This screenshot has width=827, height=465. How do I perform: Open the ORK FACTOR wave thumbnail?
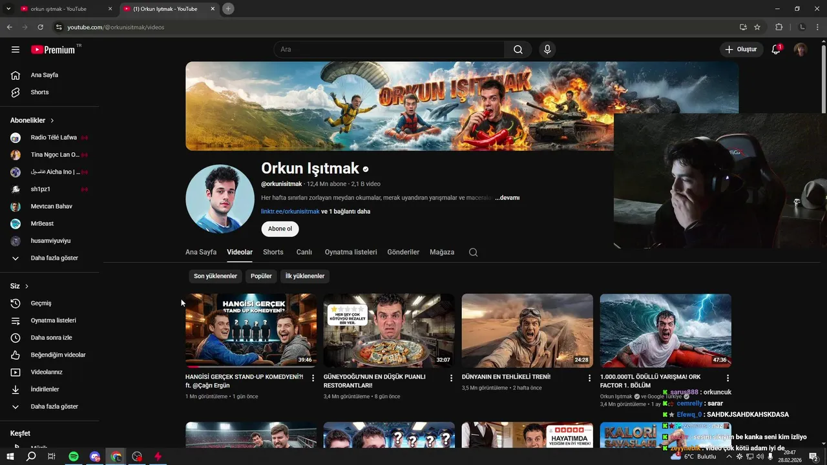pos(665,331)
